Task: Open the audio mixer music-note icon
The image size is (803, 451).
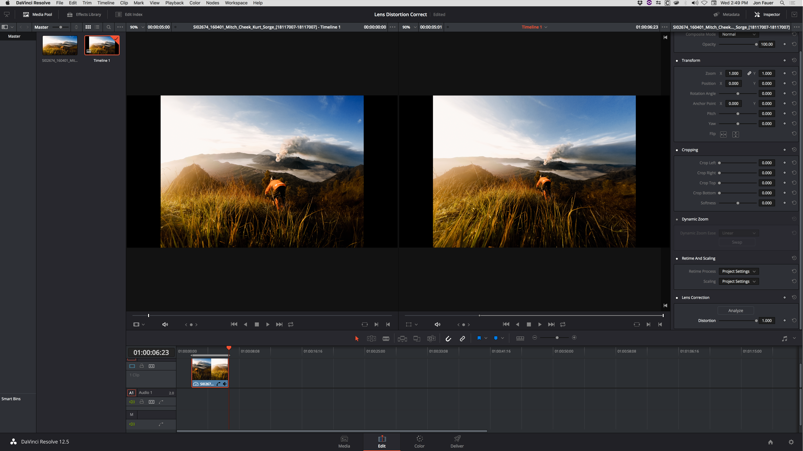Action: (784, 338)
